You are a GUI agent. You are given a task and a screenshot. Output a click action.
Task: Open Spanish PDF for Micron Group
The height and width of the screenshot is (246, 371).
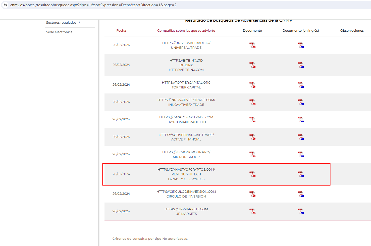click(252, 155)
